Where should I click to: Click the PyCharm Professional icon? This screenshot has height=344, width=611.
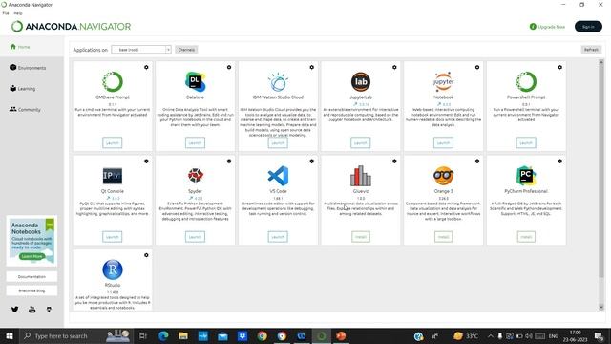tap(526, 176)
